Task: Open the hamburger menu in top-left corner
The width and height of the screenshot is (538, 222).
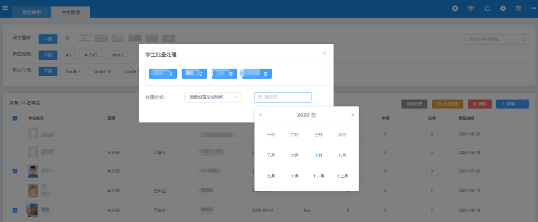Action: click(5, 7)
